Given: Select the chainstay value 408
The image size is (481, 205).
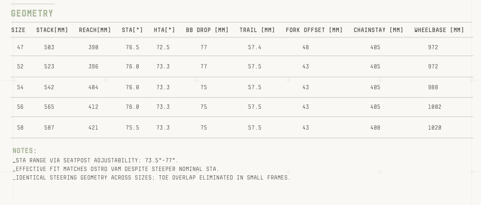Looking at the screenshot, I should (x=375, y=128).
